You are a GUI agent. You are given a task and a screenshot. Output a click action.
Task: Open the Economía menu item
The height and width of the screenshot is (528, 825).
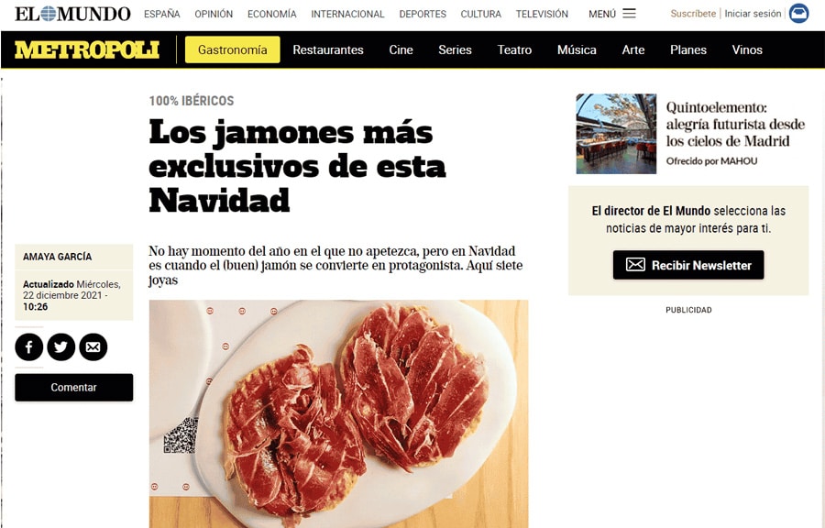click(272, 14)
